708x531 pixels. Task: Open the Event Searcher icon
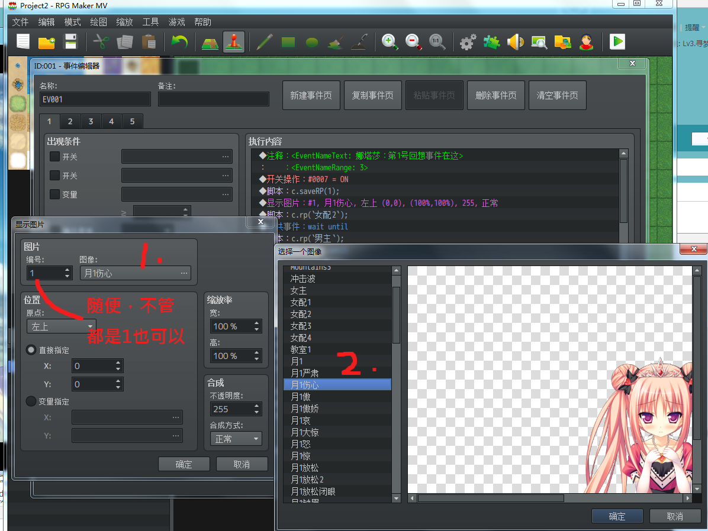point(539,42)
